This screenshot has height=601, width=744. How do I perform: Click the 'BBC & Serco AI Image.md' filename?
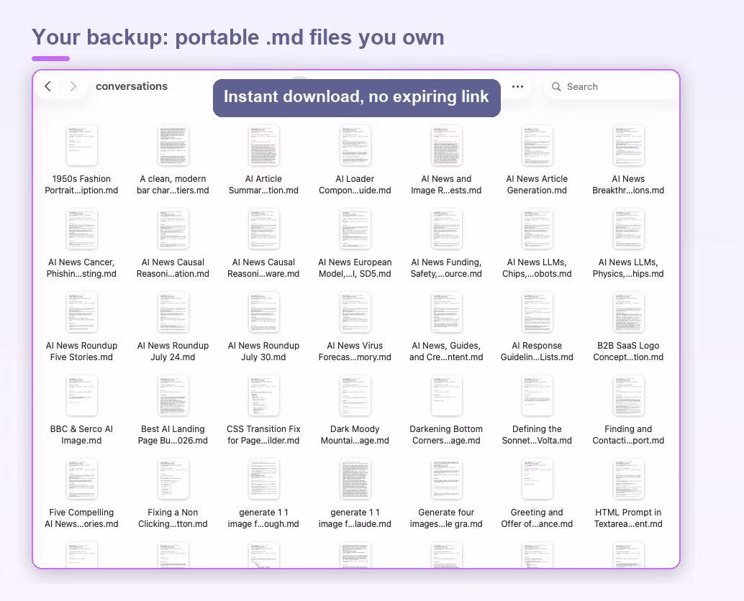tap(81, 435)
